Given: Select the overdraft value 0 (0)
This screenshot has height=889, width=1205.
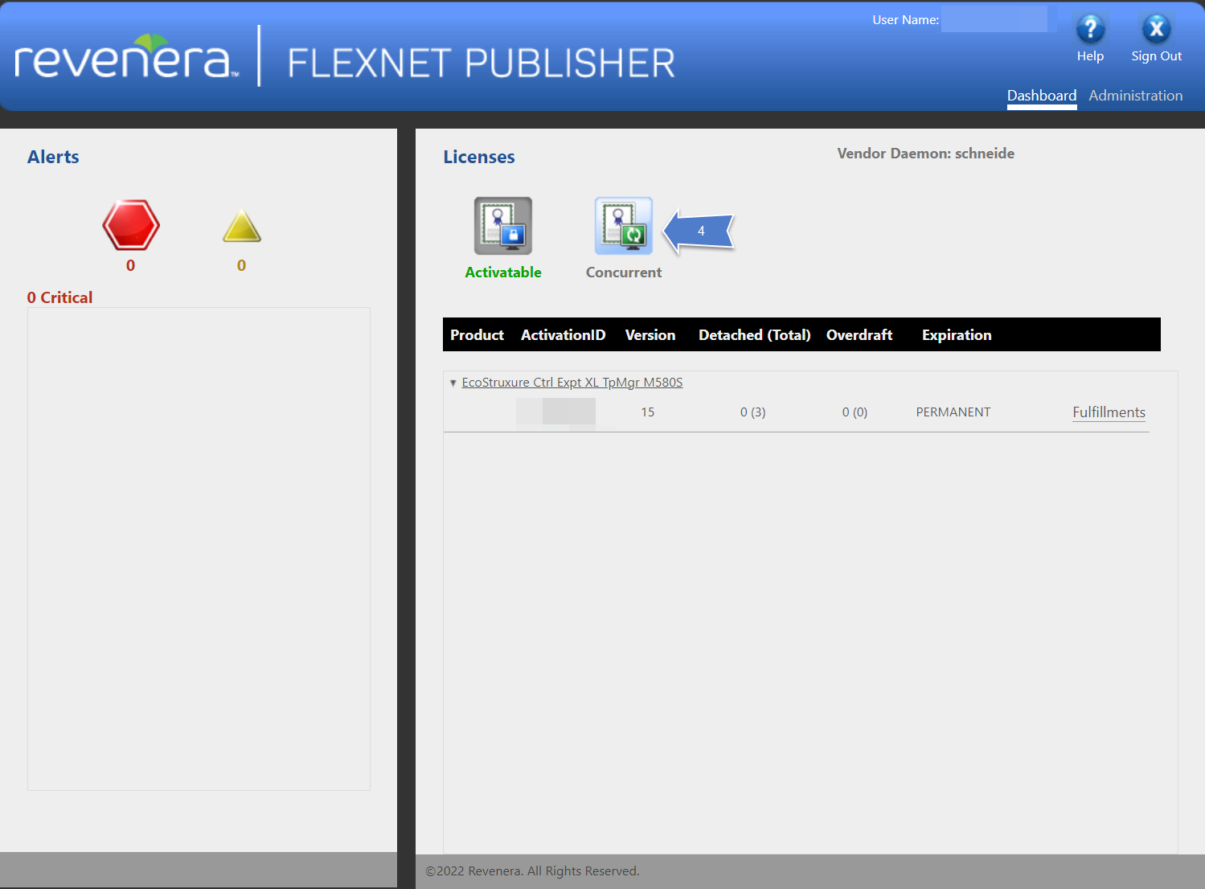Looking at the screenshot, I should tap(855, 412).
